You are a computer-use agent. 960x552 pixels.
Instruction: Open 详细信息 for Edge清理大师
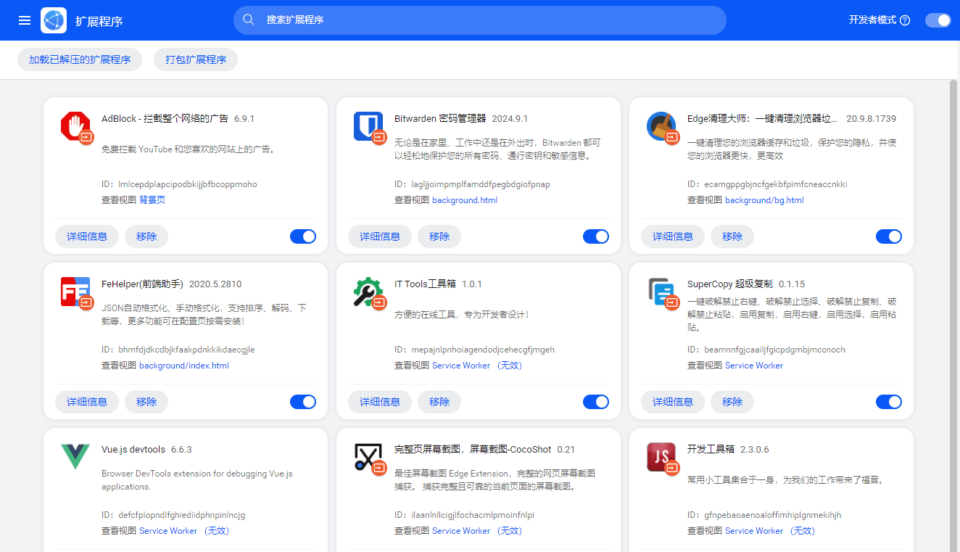click(x=673, y=236)
